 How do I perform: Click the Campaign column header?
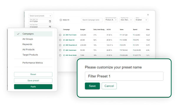66,29
